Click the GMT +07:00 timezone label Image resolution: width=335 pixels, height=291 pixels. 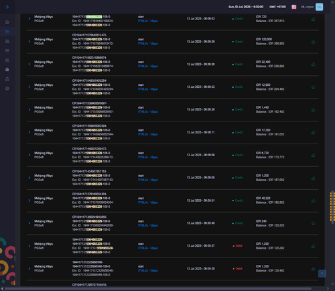pyautogui.click(x=277, y=7)
